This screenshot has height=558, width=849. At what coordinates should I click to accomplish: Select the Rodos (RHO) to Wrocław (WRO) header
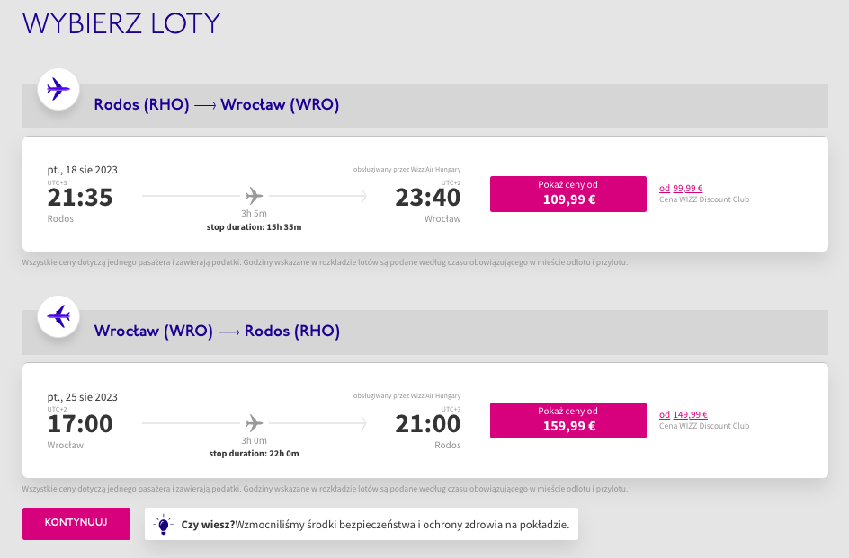point(217,104)
